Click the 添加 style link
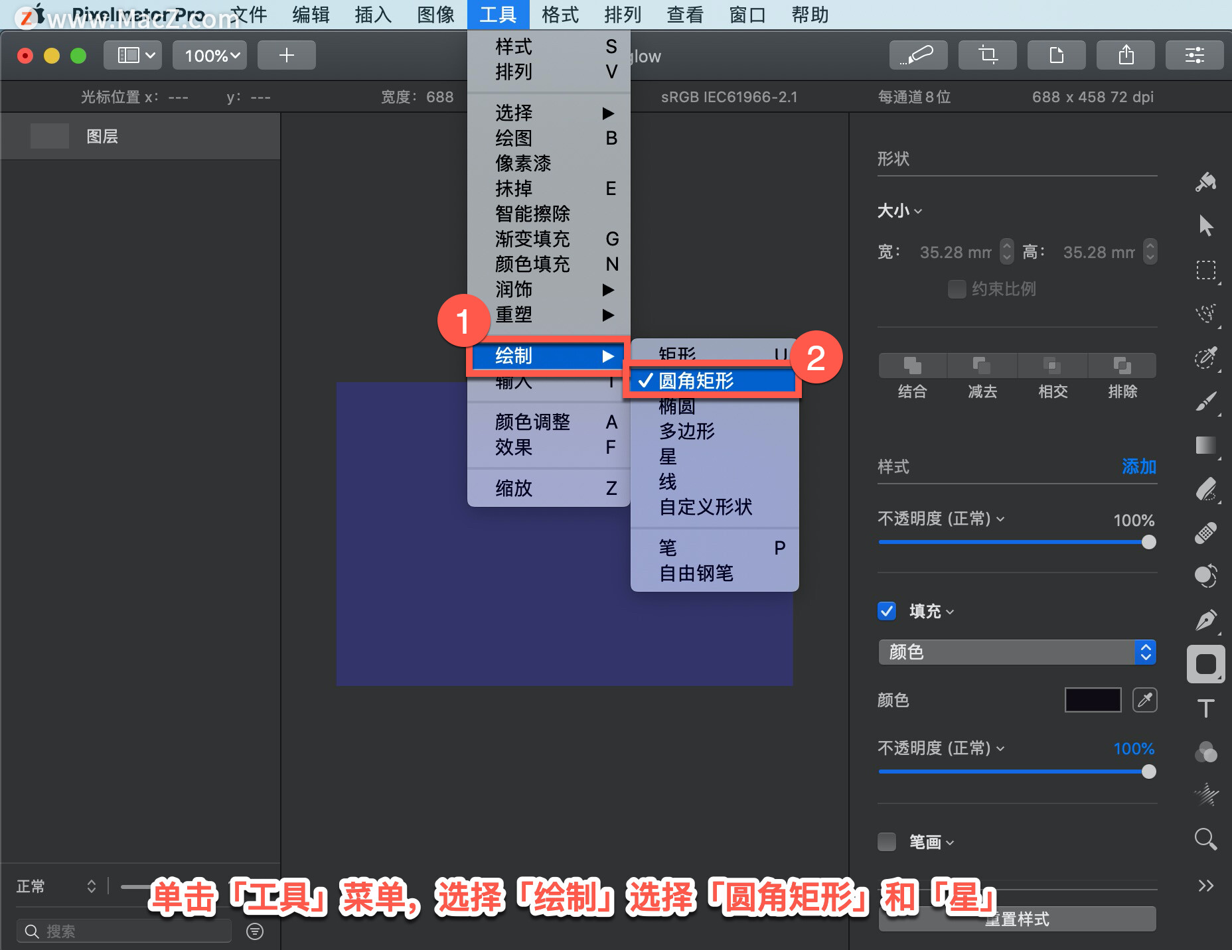Image resolution: width=1232 pixels, height=950 pixels. pos(1139,466)
